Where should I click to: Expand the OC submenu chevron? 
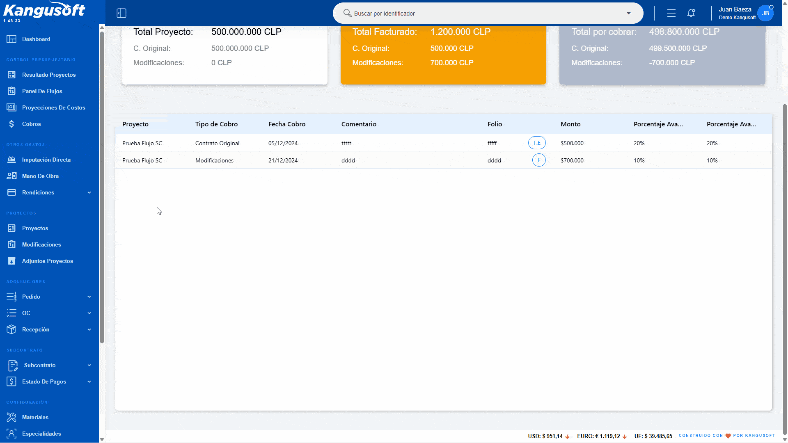click(89, 313)
